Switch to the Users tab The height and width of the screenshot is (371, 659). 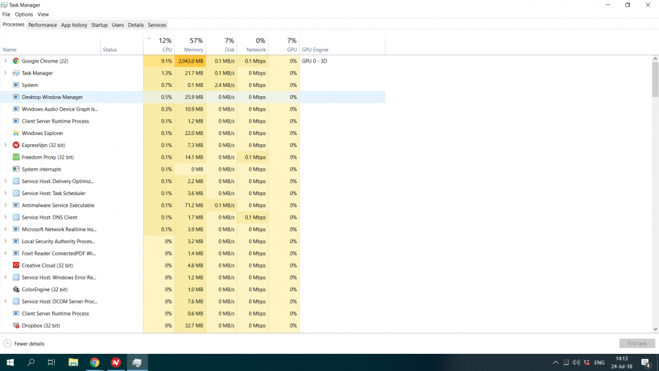(x=118, y=25)
